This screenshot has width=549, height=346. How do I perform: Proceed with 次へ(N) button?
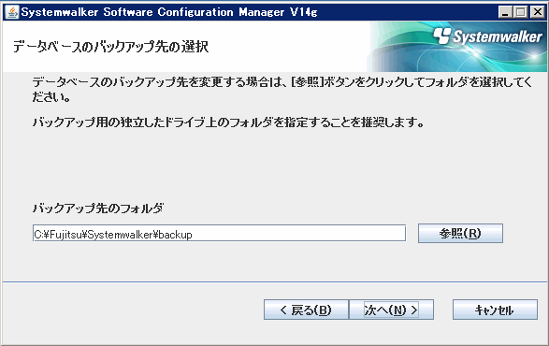[x=392, y=310]
